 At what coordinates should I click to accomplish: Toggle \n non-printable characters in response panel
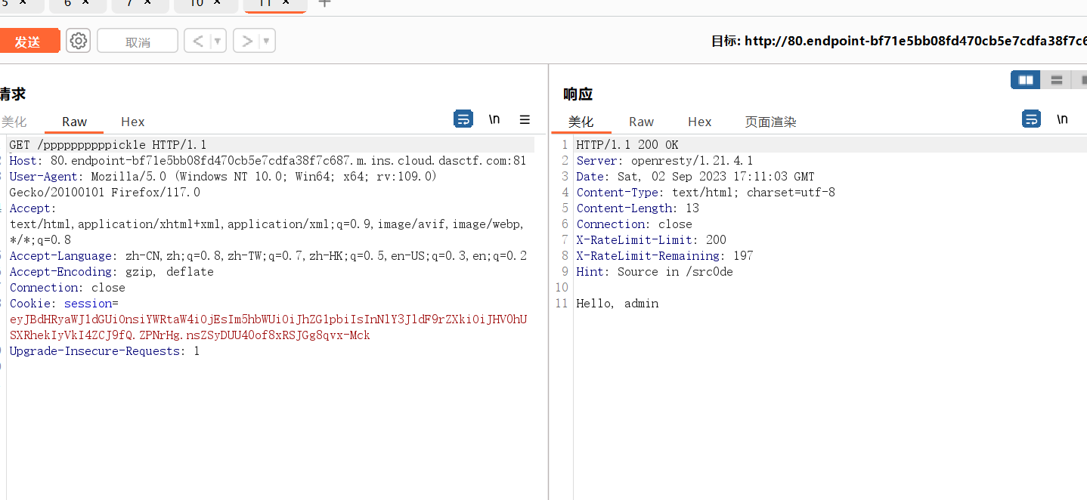(x=1062, y=119)
